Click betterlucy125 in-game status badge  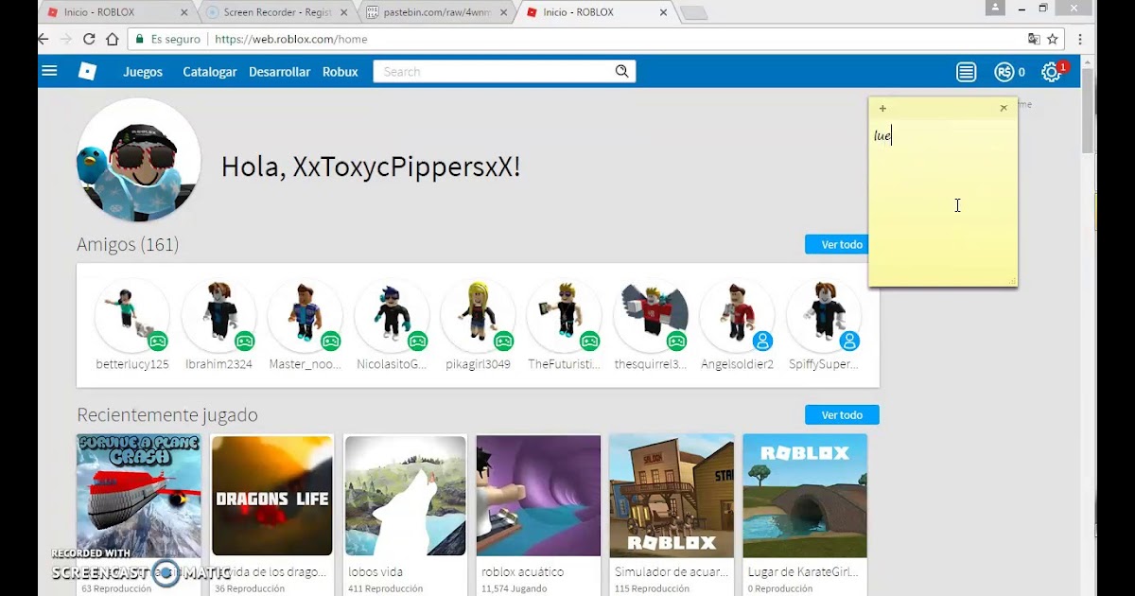tap(158, 341)
